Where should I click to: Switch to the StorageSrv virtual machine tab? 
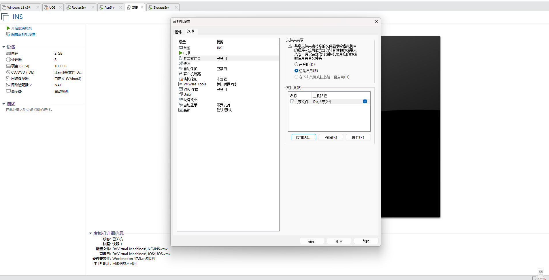click(161, 7)
